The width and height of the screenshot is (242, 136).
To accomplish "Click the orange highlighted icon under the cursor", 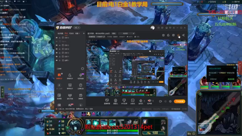I will (178, 35).
